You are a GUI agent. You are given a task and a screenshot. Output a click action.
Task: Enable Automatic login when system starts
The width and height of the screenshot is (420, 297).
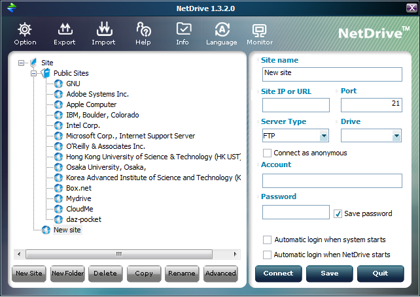pos(267,240)
